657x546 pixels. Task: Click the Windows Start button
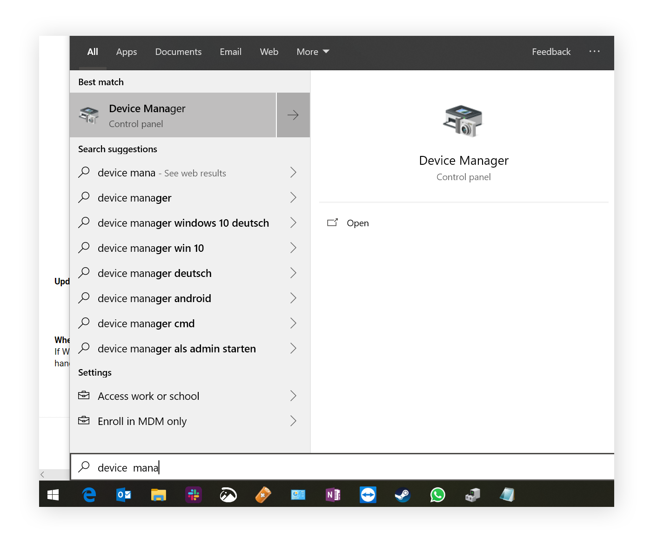pyautogui.click(x=53, y=495)
